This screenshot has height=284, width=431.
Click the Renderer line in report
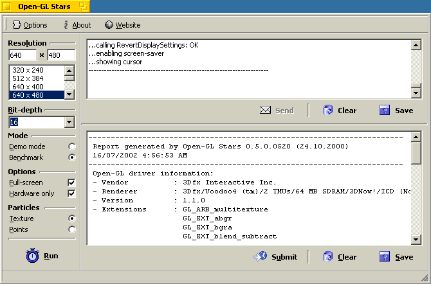click(252, 191)
